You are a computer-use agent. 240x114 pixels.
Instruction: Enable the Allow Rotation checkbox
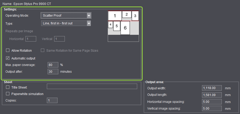pos(8,50)
